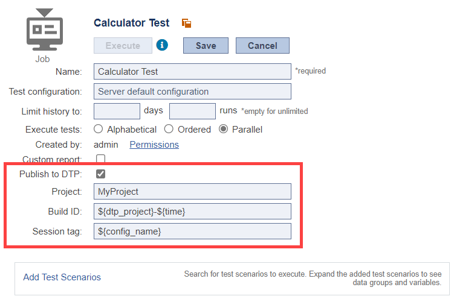
Task: Open the blue info icon next to Execute
Action: (162, 45)
